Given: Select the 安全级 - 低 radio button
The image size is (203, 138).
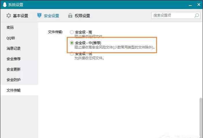Looking at the screenshot, I should [x=72, y=53].
